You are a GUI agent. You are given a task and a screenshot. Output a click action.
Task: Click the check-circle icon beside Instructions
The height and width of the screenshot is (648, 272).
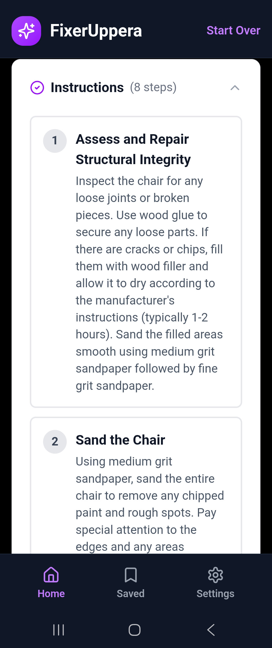coord(37,88)
